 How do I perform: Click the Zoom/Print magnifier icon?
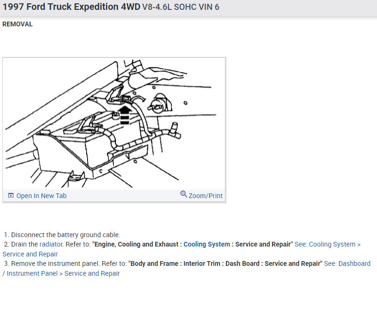tap(184, 194)
